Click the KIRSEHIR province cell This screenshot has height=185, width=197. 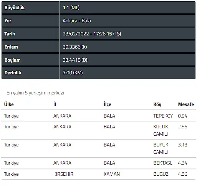[63, 174]
